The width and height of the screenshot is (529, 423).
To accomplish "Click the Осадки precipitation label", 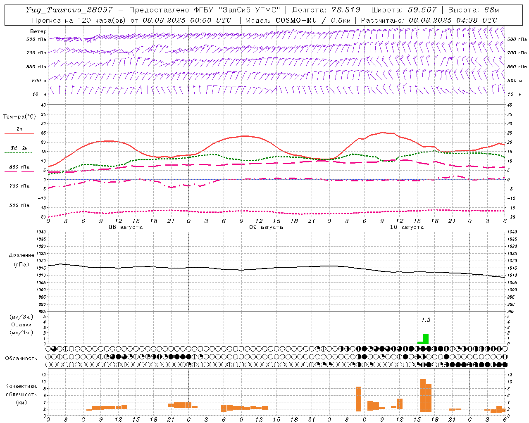I will tap(21, 325).
